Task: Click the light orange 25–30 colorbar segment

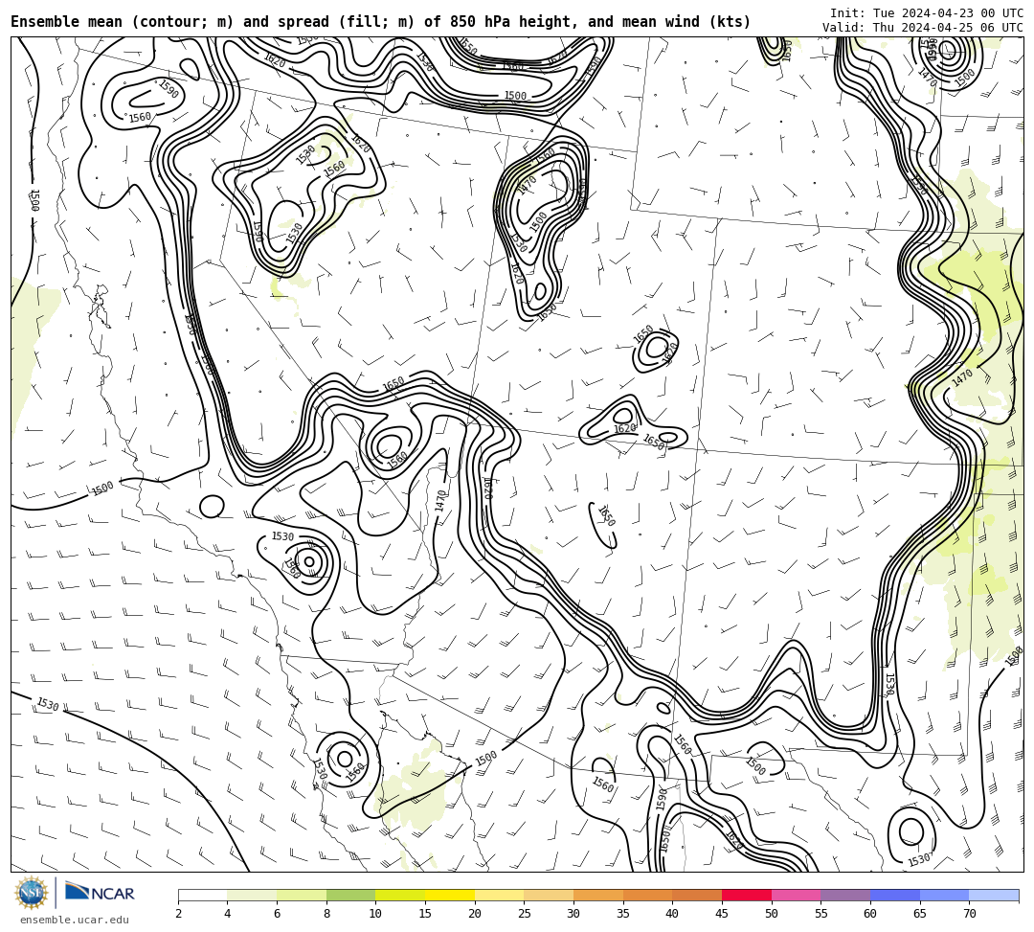Action: coord(549,895)
